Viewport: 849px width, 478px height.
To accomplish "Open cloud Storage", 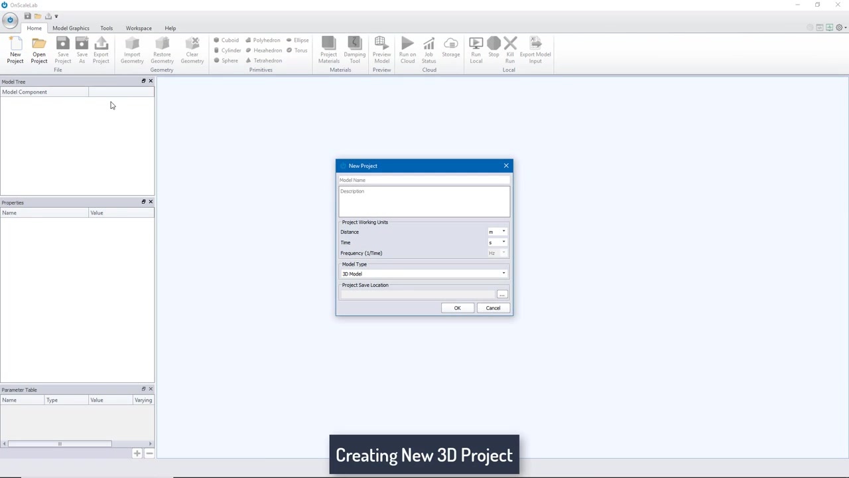I will pos(450,48).
